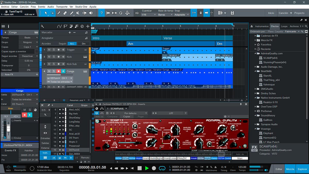The image size is (309, 174).
Task: Select the Intro arranger section
Action: [127, 38]
